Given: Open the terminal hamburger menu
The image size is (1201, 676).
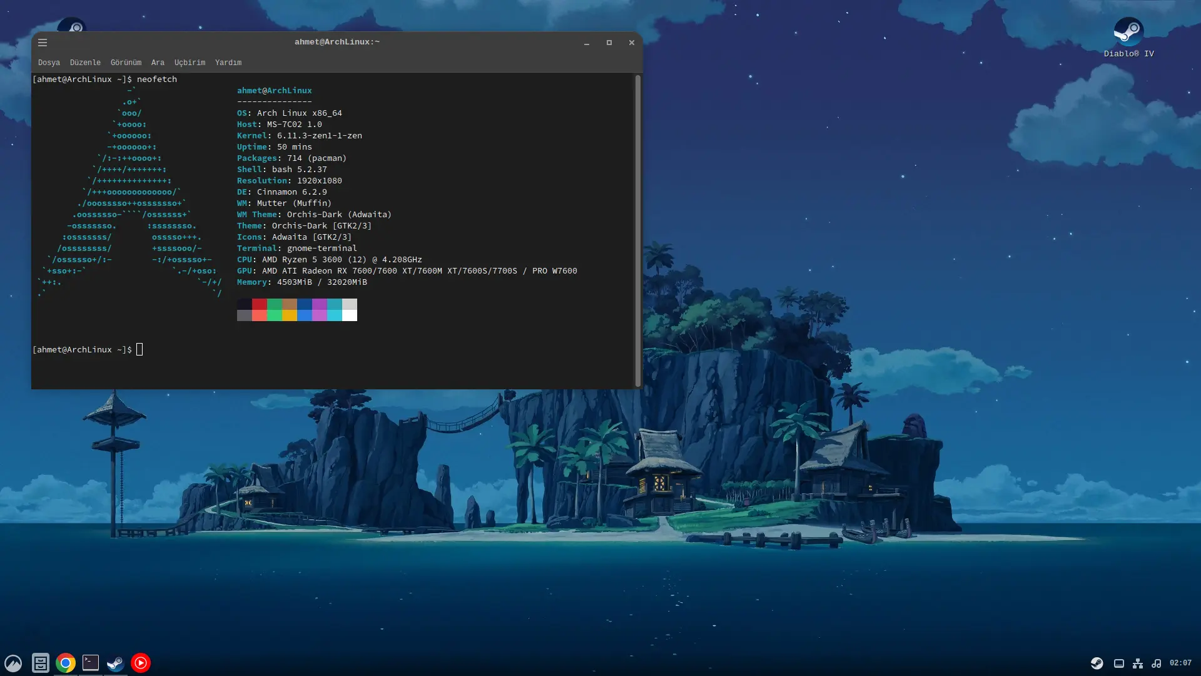Looking at the screenshot, I should click(43, 43).
